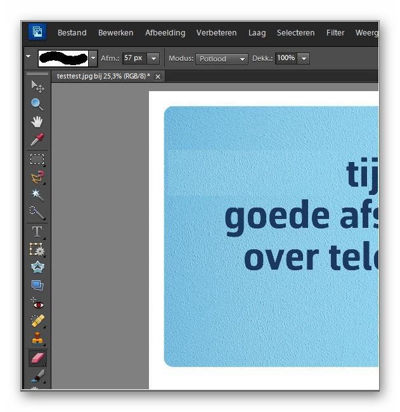400x412 pixels.
Task: Select the Zoom magnifier tool
Action: pyautogui.click(x=37, y=104)
